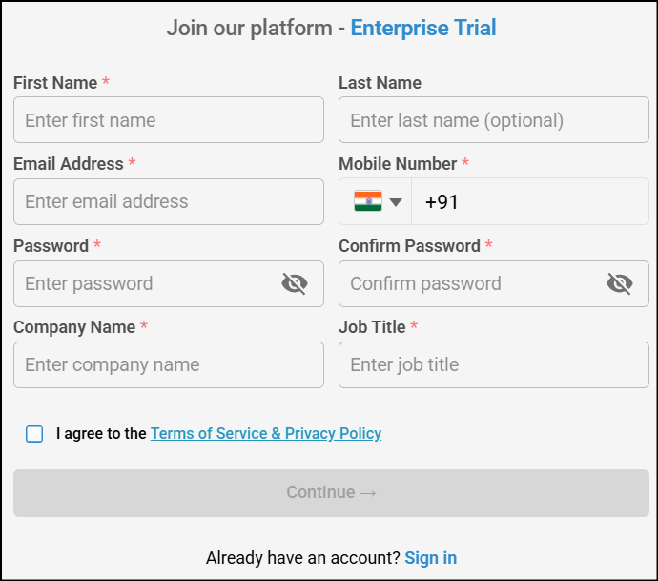The height and width of the screenshot is (581, 658).
Task: Click the I agree to the text
Action: tap(101, 433)
